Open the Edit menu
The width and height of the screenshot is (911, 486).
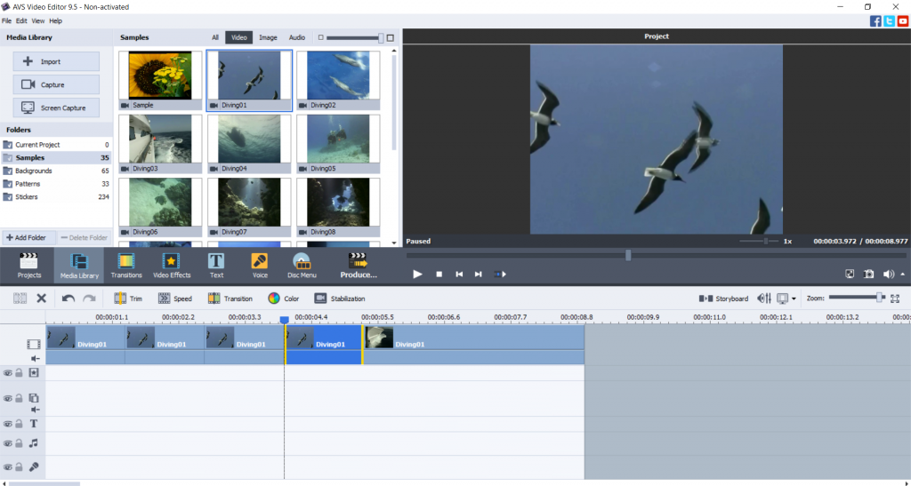coord(21,20)
